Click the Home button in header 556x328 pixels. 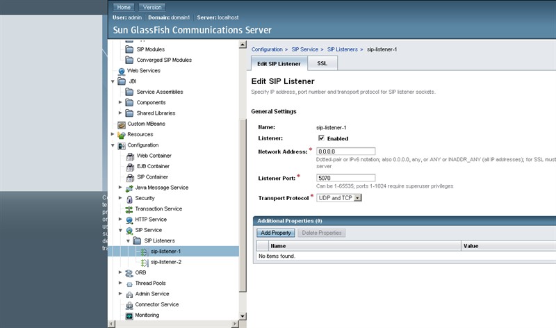pos(124,7)
